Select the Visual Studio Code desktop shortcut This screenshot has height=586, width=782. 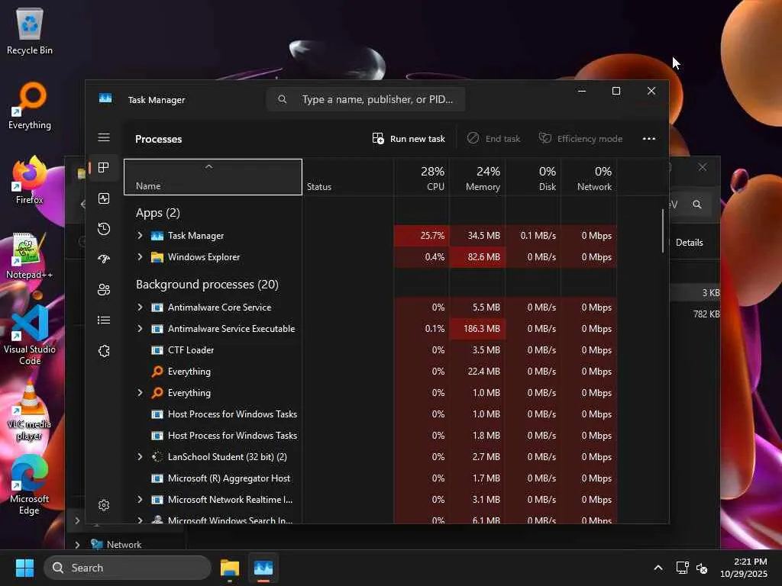coord(30,336)
